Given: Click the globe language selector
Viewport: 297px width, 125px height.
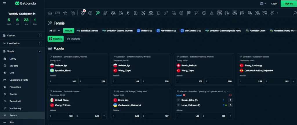Looking at the screenshot, I should [x=262, y=4].
